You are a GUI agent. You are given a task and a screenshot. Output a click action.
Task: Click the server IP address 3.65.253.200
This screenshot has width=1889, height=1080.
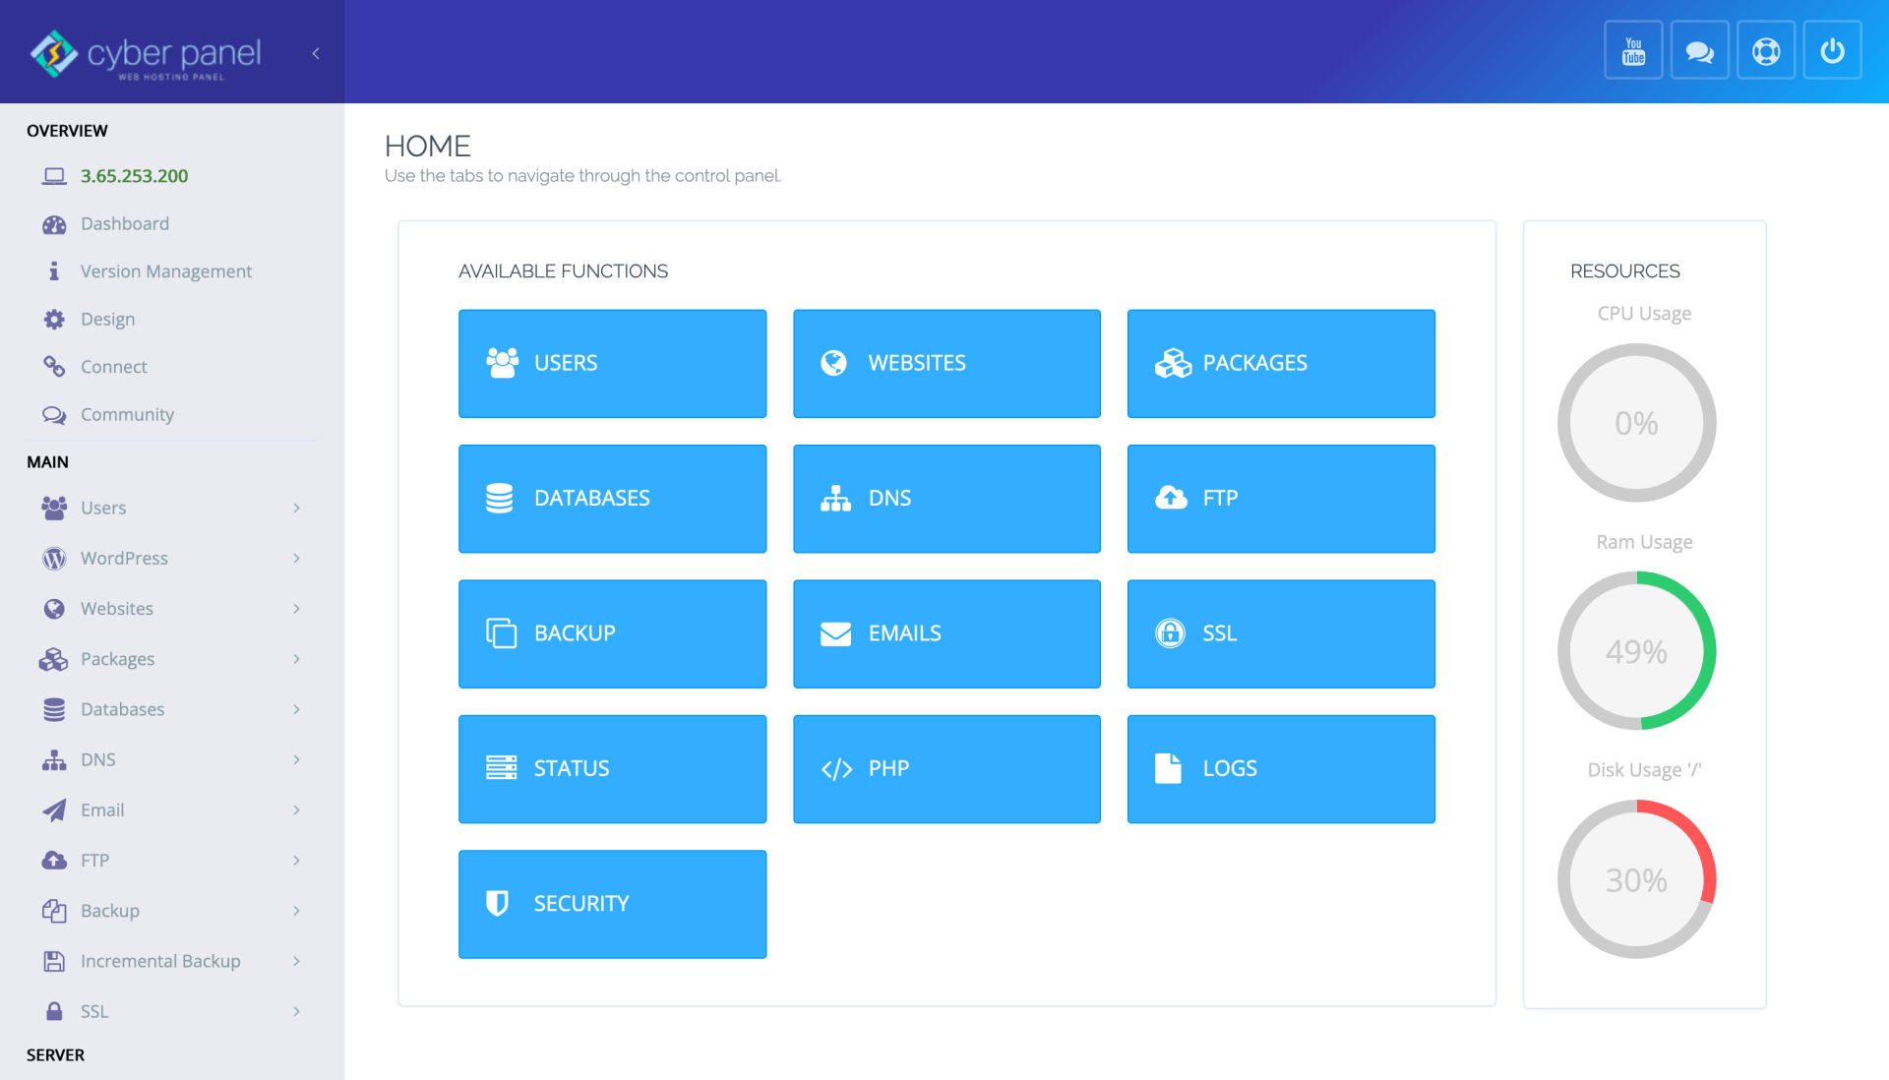coord(136,175)
